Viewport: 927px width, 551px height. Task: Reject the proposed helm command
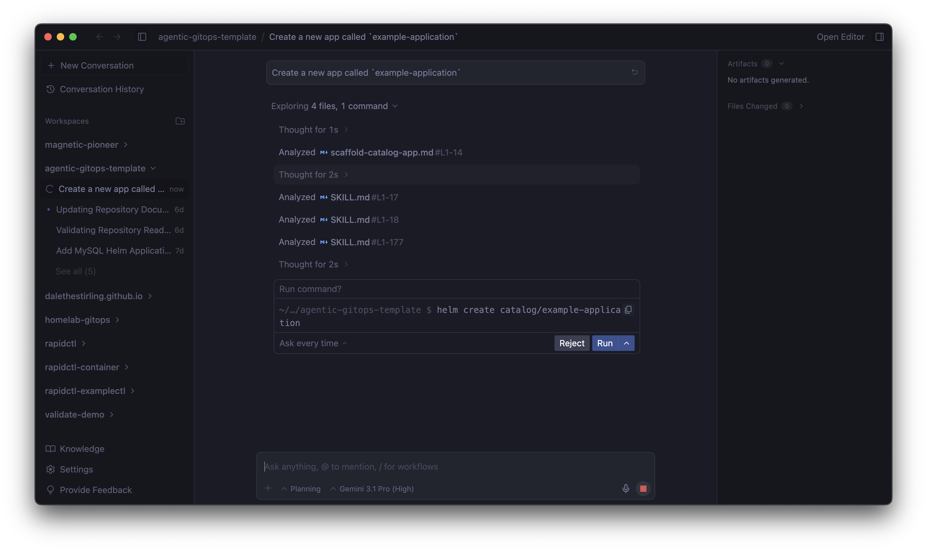pos(571,343)
